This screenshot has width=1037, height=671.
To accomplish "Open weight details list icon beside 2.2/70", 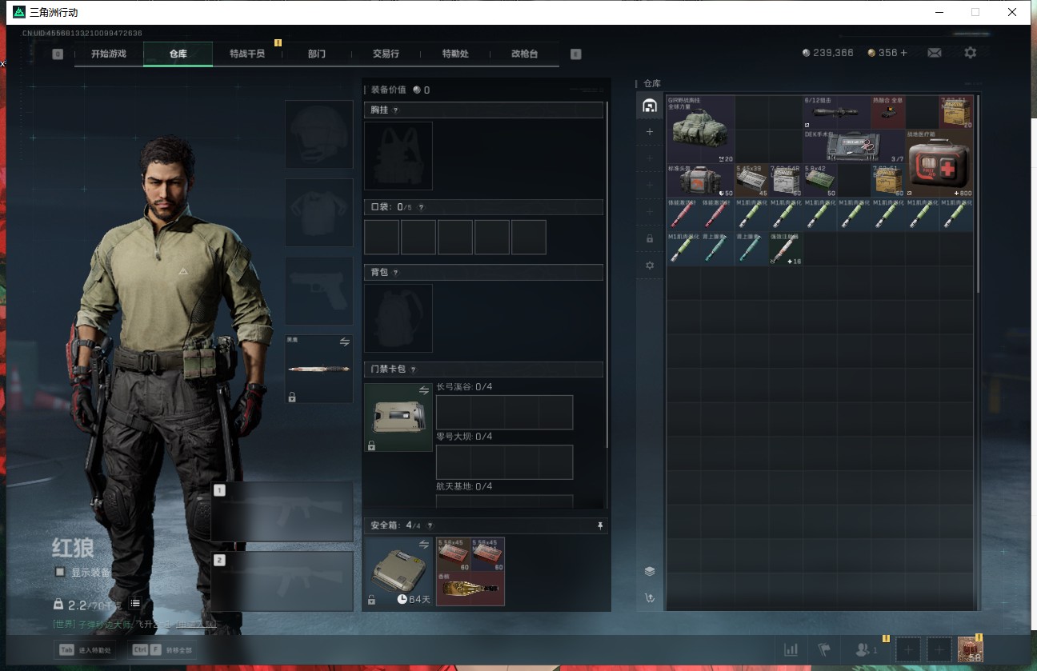I will pos(135,604).
